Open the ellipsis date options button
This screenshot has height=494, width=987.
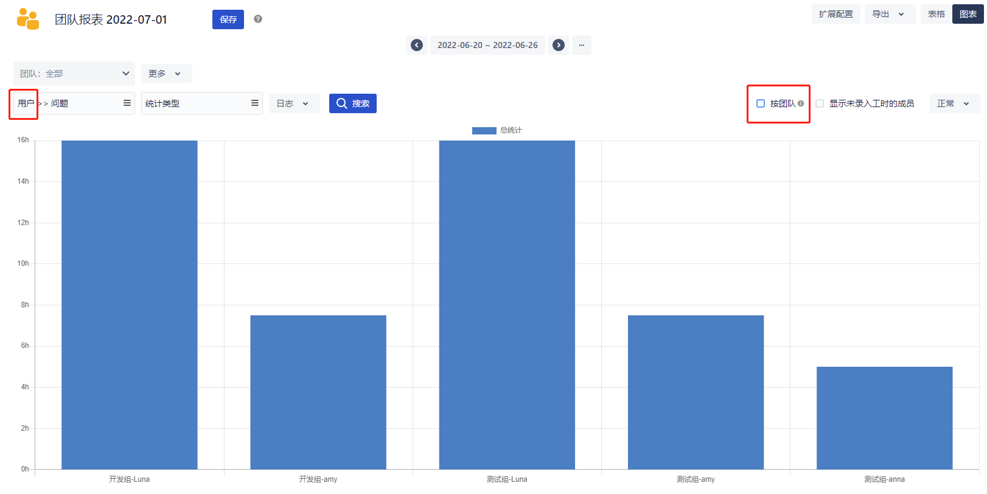click(x=582, y=45)
